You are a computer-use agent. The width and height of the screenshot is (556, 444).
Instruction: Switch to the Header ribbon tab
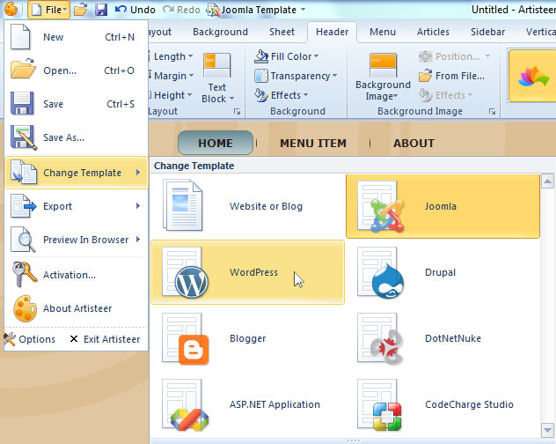coord(332,32)
